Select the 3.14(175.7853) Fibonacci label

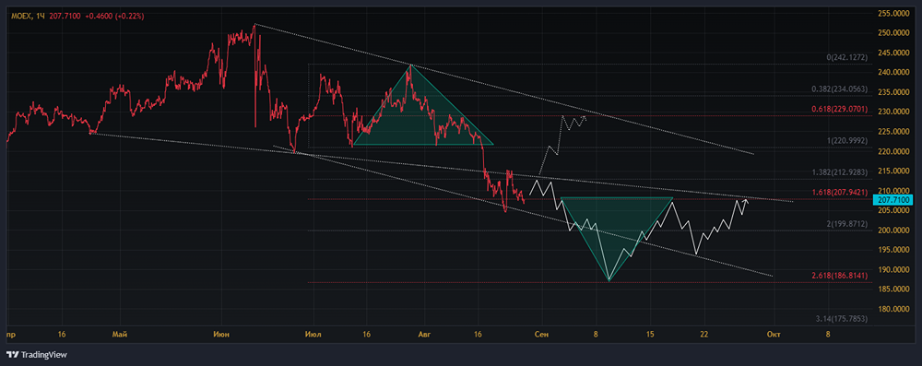click(842, 318)
